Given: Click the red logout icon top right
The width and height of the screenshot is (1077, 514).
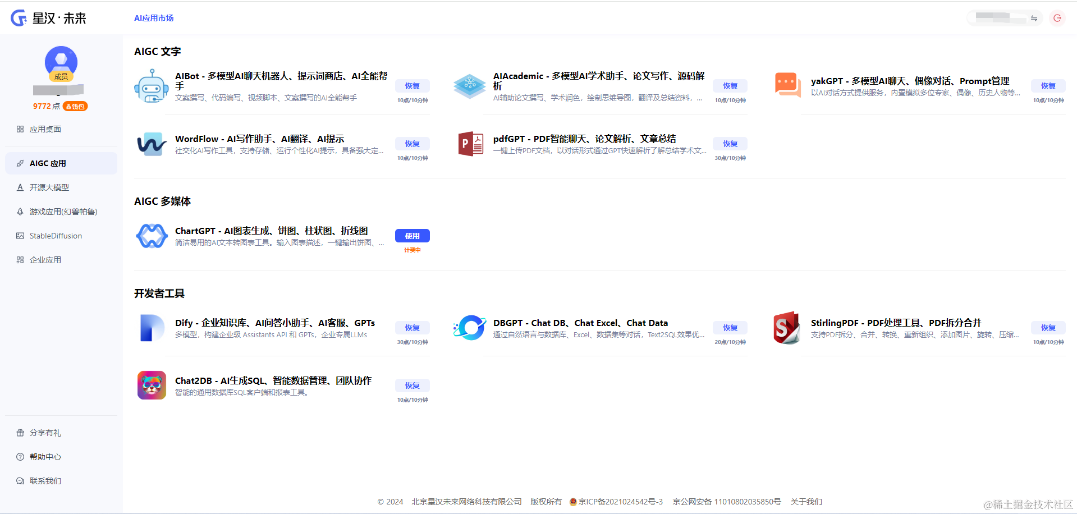Looking at the screenshot, I should tap(1057, 18).
